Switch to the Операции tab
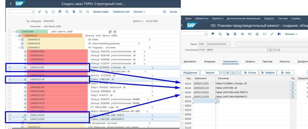308x129 pixels. coord(209,62)
